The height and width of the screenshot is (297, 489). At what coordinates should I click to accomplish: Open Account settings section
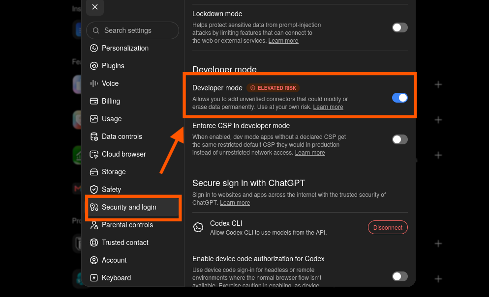tap(132, 260)
